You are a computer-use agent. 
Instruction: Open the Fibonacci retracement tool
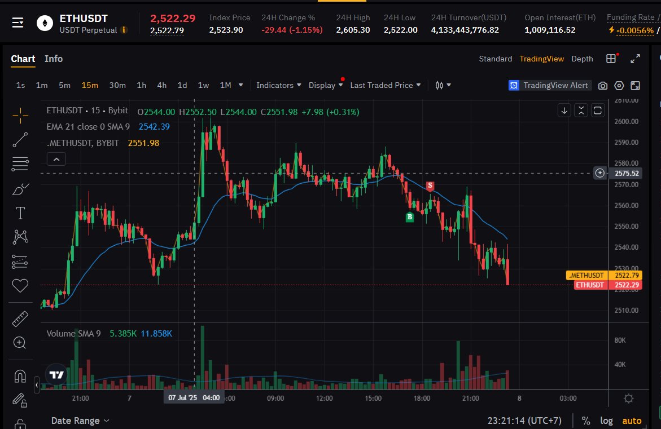pyautogui.click(x=20, y=164)
